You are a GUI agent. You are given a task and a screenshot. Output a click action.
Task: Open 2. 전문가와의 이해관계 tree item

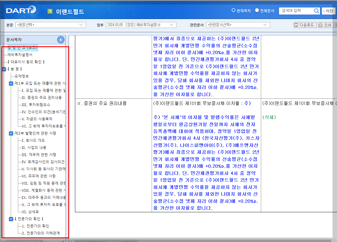41,233
